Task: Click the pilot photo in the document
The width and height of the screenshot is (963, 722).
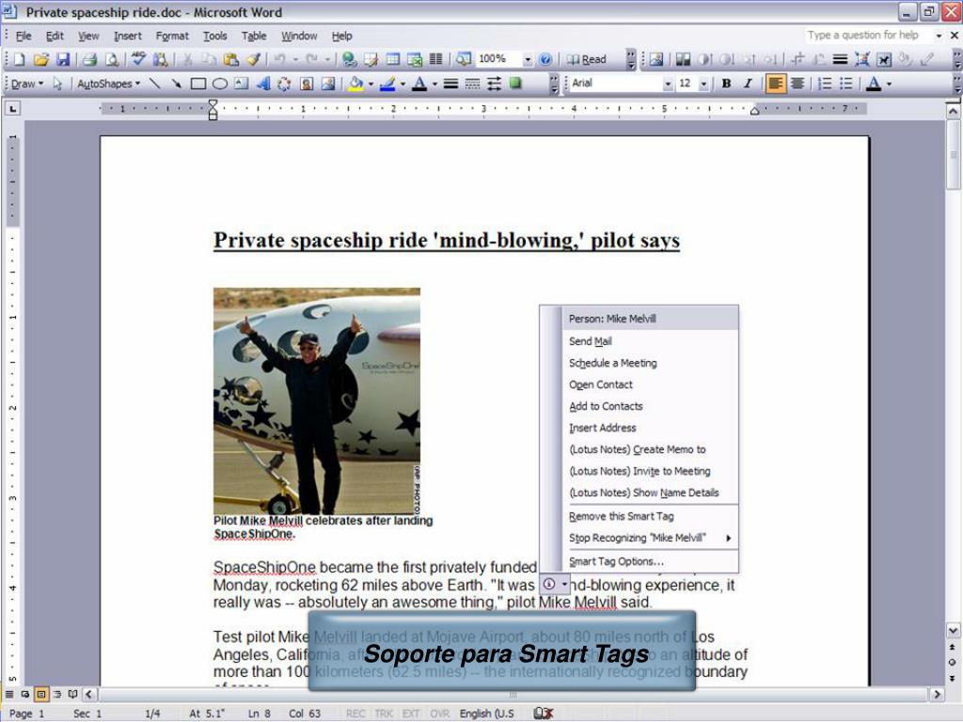Action: (317, 400)
